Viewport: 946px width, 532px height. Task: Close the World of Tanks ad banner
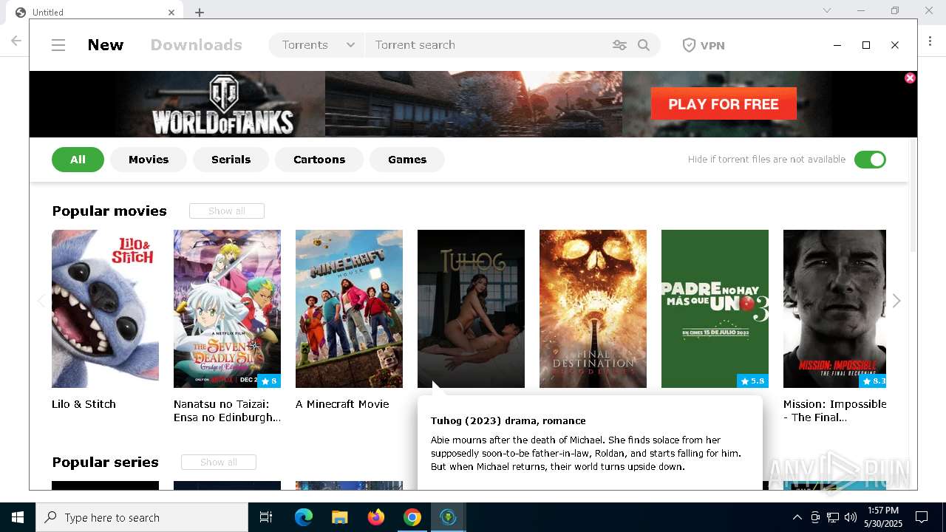910,78
